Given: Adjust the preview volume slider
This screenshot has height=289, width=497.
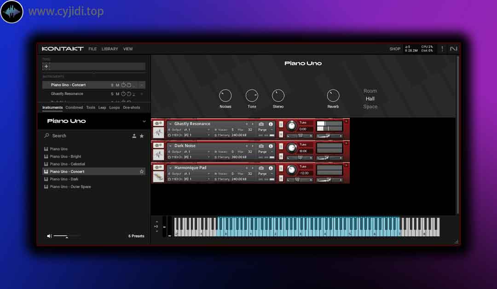Looking at the screenshot, I should [x=67, y=236].
